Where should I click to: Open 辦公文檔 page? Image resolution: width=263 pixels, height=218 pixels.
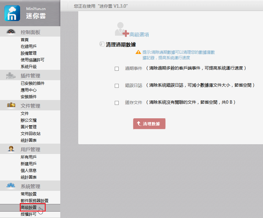click(x=29, y=120)
